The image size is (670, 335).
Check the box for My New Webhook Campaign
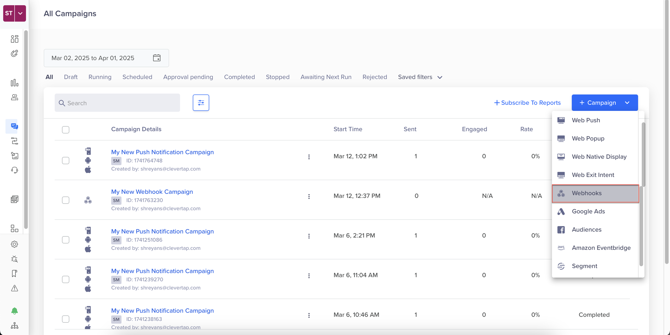point(66,200)
